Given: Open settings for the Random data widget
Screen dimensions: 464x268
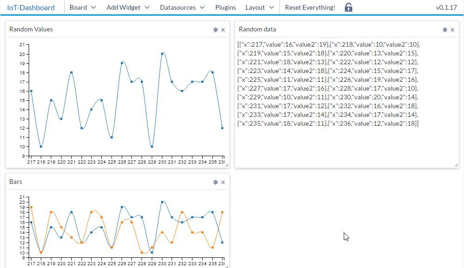Looking at the screenshot, I should pos(445,29).
